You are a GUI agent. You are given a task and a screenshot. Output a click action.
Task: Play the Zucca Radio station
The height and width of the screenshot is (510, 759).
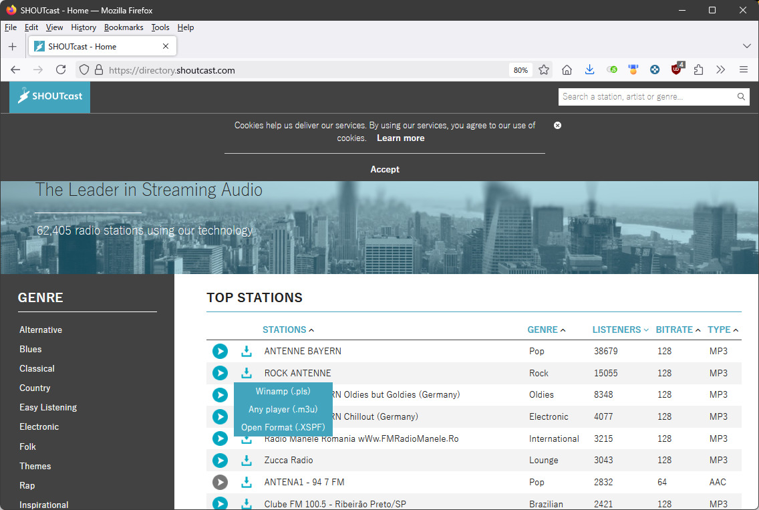click(x=220, y=461)
